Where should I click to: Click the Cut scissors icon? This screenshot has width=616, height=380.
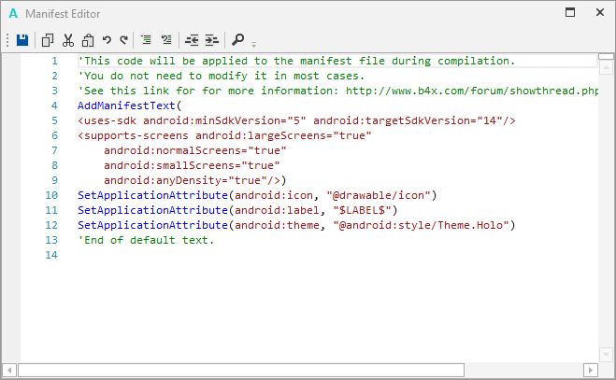(67, 40)
